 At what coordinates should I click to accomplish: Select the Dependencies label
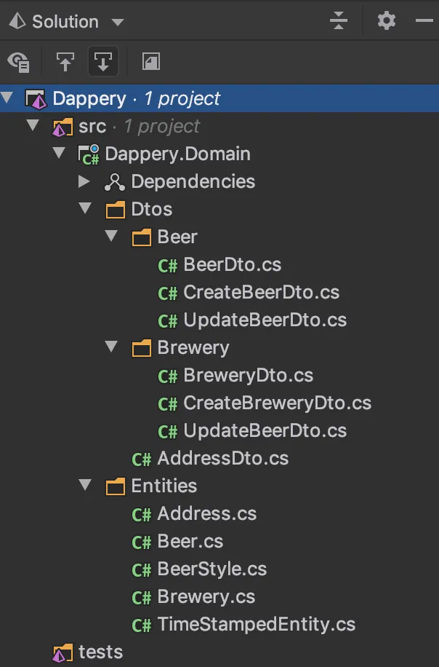coord(193,181)
